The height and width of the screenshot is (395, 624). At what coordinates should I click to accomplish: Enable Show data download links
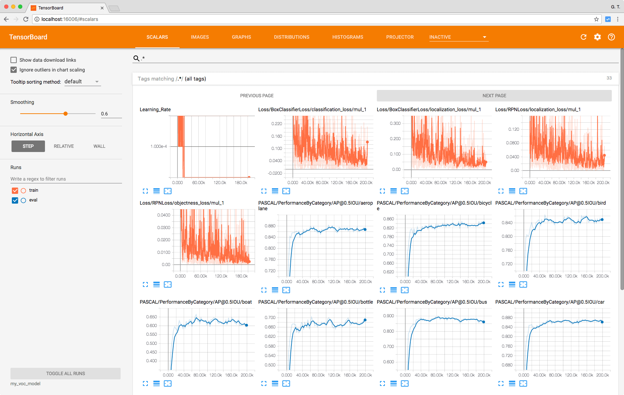click(x=14, y=60)
